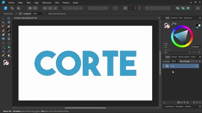Select the Ellipse shape tool
The height and width of the screenshot is (113, 202).
click(x=9, y=43)
